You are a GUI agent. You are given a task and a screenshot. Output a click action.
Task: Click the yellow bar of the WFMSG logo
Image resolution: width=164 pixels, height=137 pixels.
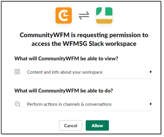pos(104,21)
